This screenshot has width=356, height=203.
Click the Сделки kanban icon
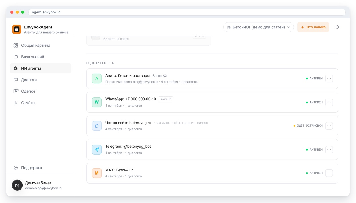click(x=16, y=91)
